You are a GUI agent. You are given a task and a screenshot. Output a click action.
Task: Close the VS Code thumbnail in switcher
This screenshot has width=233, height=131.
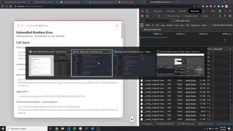110,52
